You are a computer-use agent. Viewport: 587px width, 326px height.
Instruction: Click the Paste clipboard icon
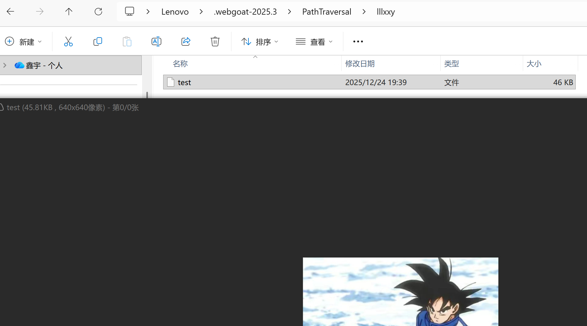pos(127,41)
